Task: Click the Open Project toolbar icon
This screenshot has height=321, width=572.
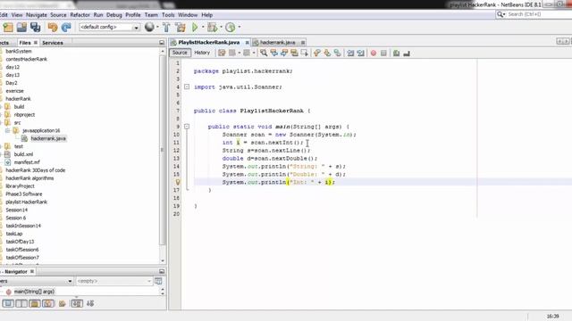Action: click(x=21, y=28)
